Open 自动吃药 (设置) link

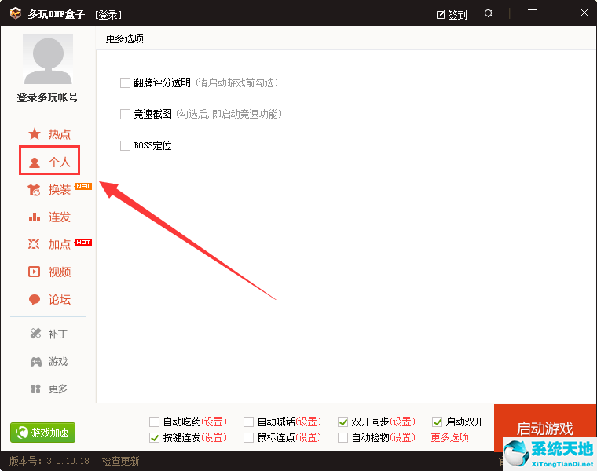tap(214, 422)
